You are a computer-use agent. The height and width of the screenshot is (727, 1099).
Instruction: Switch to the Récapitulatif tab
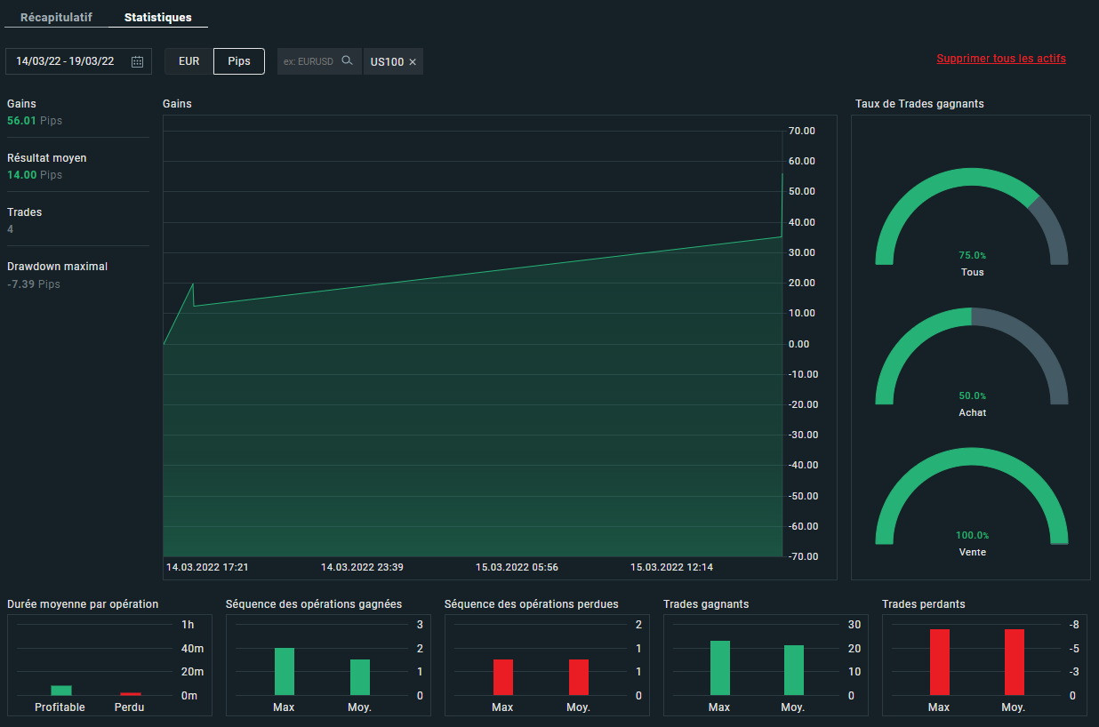(x=56, y=18)
